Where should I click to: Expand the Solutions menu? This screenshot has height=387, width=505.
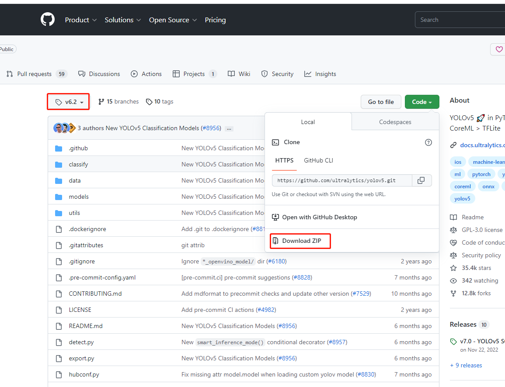(x=123, y=20)
